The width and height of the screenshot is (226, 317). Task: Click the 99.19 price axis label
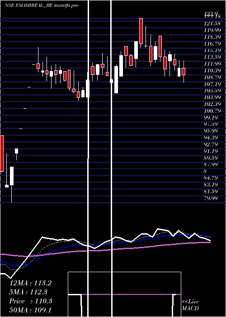pos(211,117)
